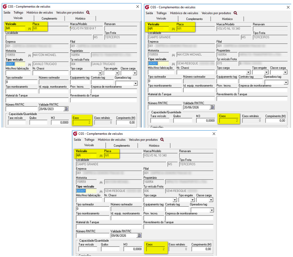Click Mês/Ano fabricação field in window dated 20/06/2026
Image resolution: width=293 pixels, height=257 pixels.
tap(161, 72)
